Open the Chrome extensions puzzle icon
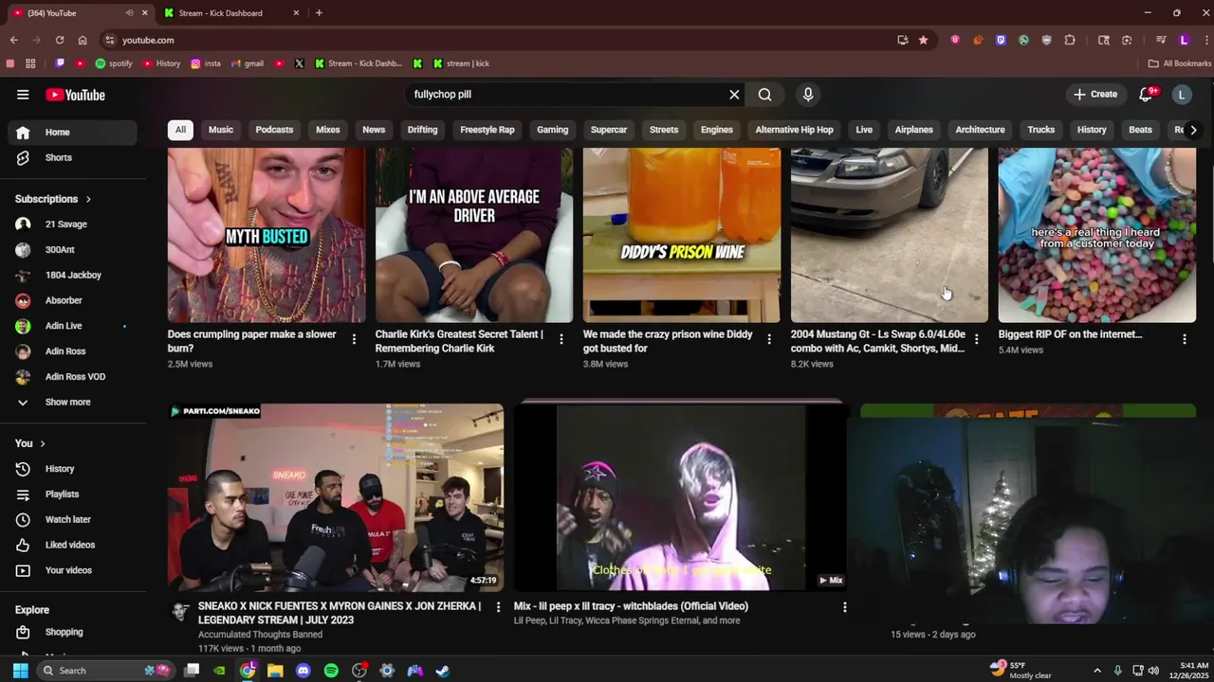1214x682 pixels. point(1070,40)
